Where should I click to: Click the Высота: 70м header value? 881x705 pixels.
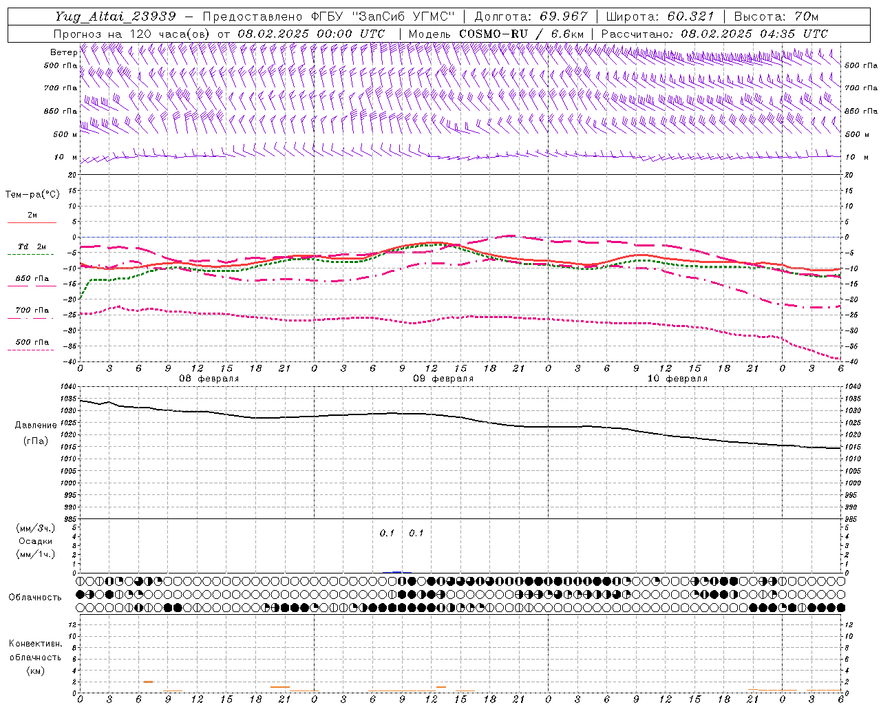[x=776, y=17]
